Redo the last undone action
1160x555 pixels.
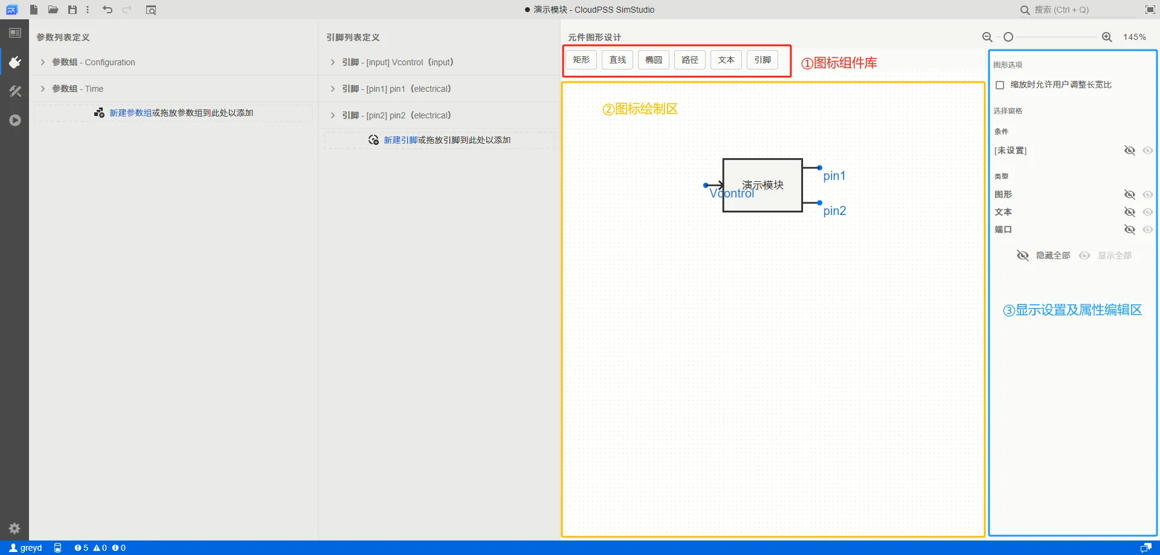(127, 10)
